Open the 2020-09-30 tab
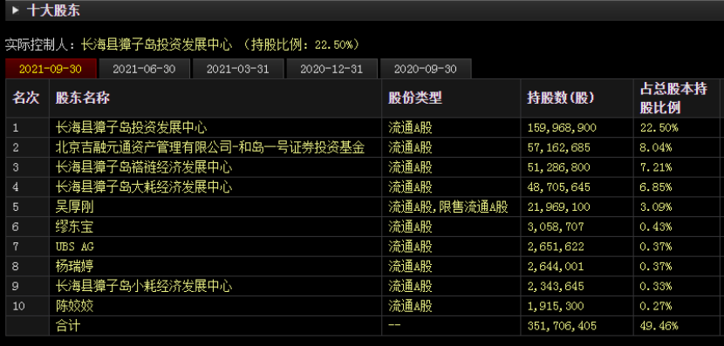The image size is (724, 346). pos(426,69)
